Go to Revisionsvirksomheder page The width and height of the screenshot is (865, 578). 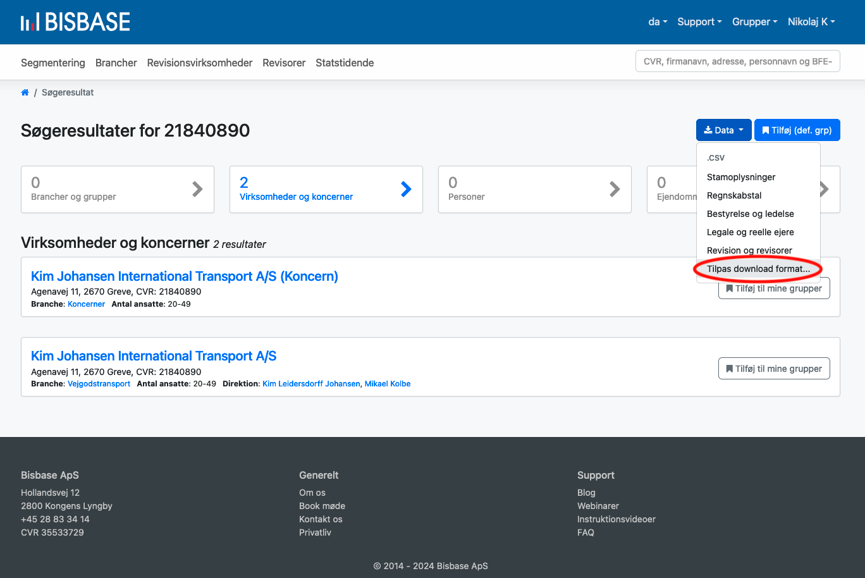(x=200, y=63)
